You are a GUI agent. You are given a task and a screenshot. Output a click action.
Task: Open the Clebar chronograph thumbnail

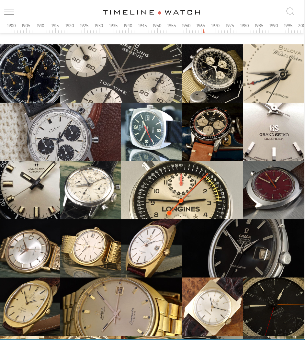(x=60, y=132)
